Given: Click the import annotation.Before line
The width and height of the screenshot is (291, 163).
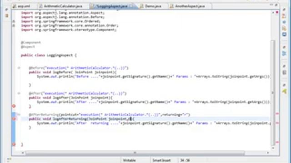Looking at the screenshot, I should 63,17.
